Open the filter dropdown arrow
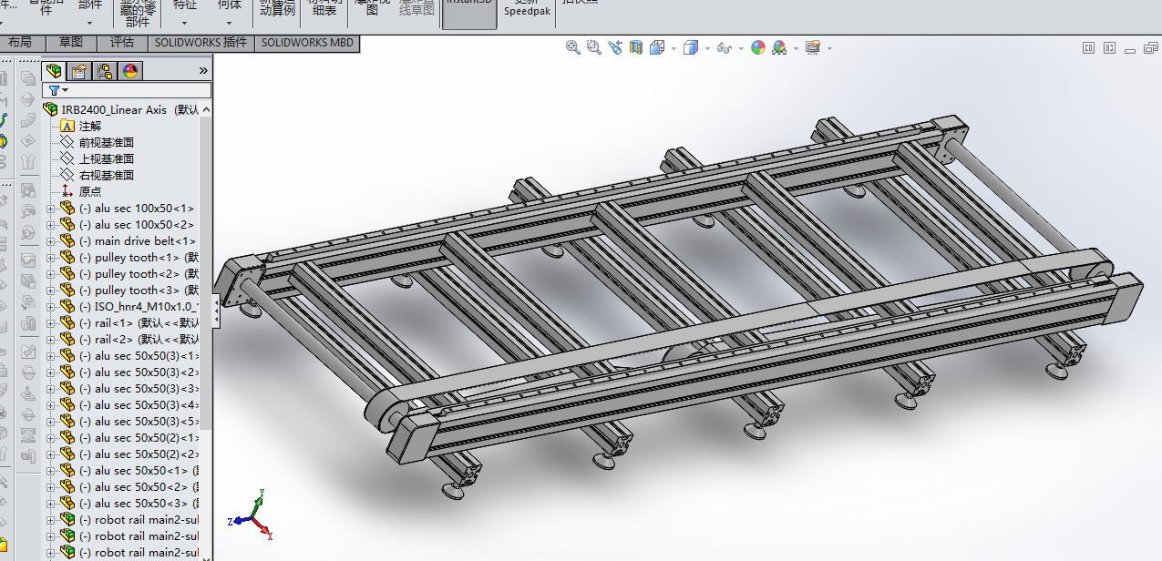The height and width of the screenshot is (561, 1162). click(x=66, y=91)
